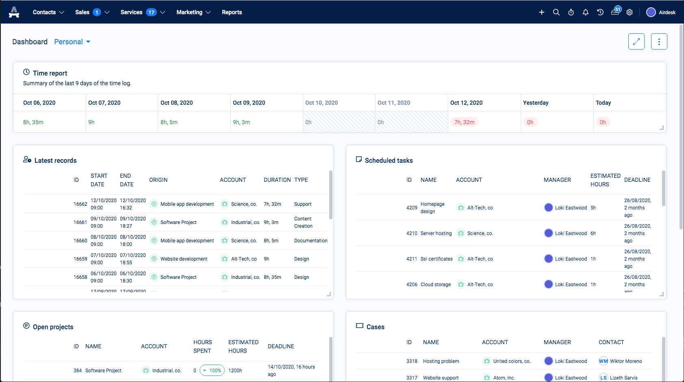This screenshot has height=382, width=684.
Task: Click the plus icon to add new item
Action: coord(541,12)
